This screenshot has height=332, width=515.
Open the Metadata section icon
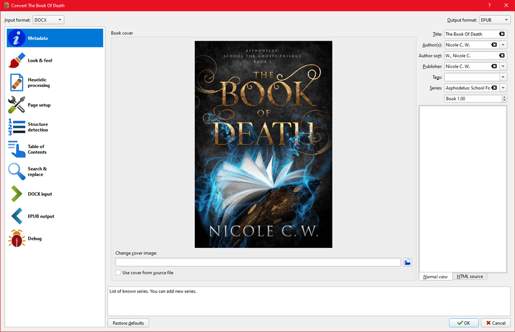(x=17, y=38)
